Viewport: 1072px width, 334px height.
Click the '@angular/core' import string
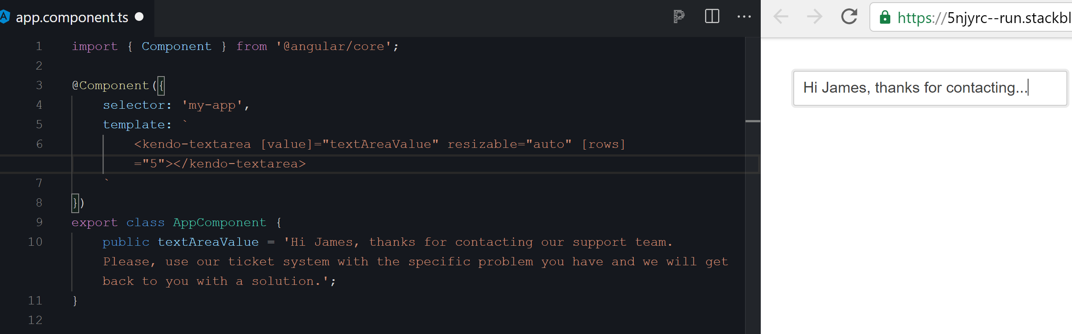(x=333, y=46)
